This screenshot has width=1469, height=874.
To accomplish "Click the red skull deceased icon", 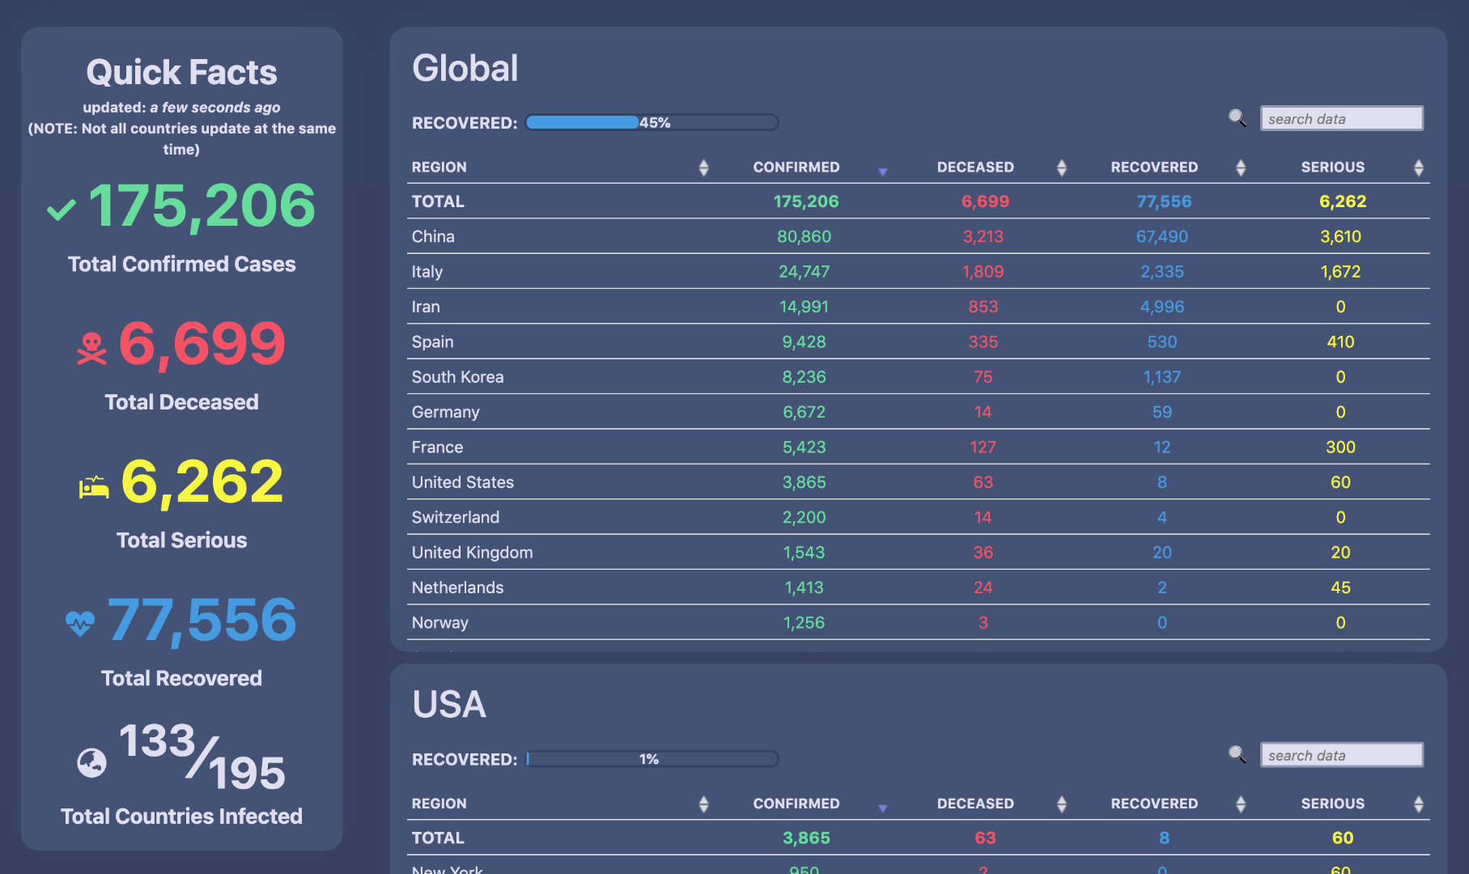I will click(x=91, y=349).
